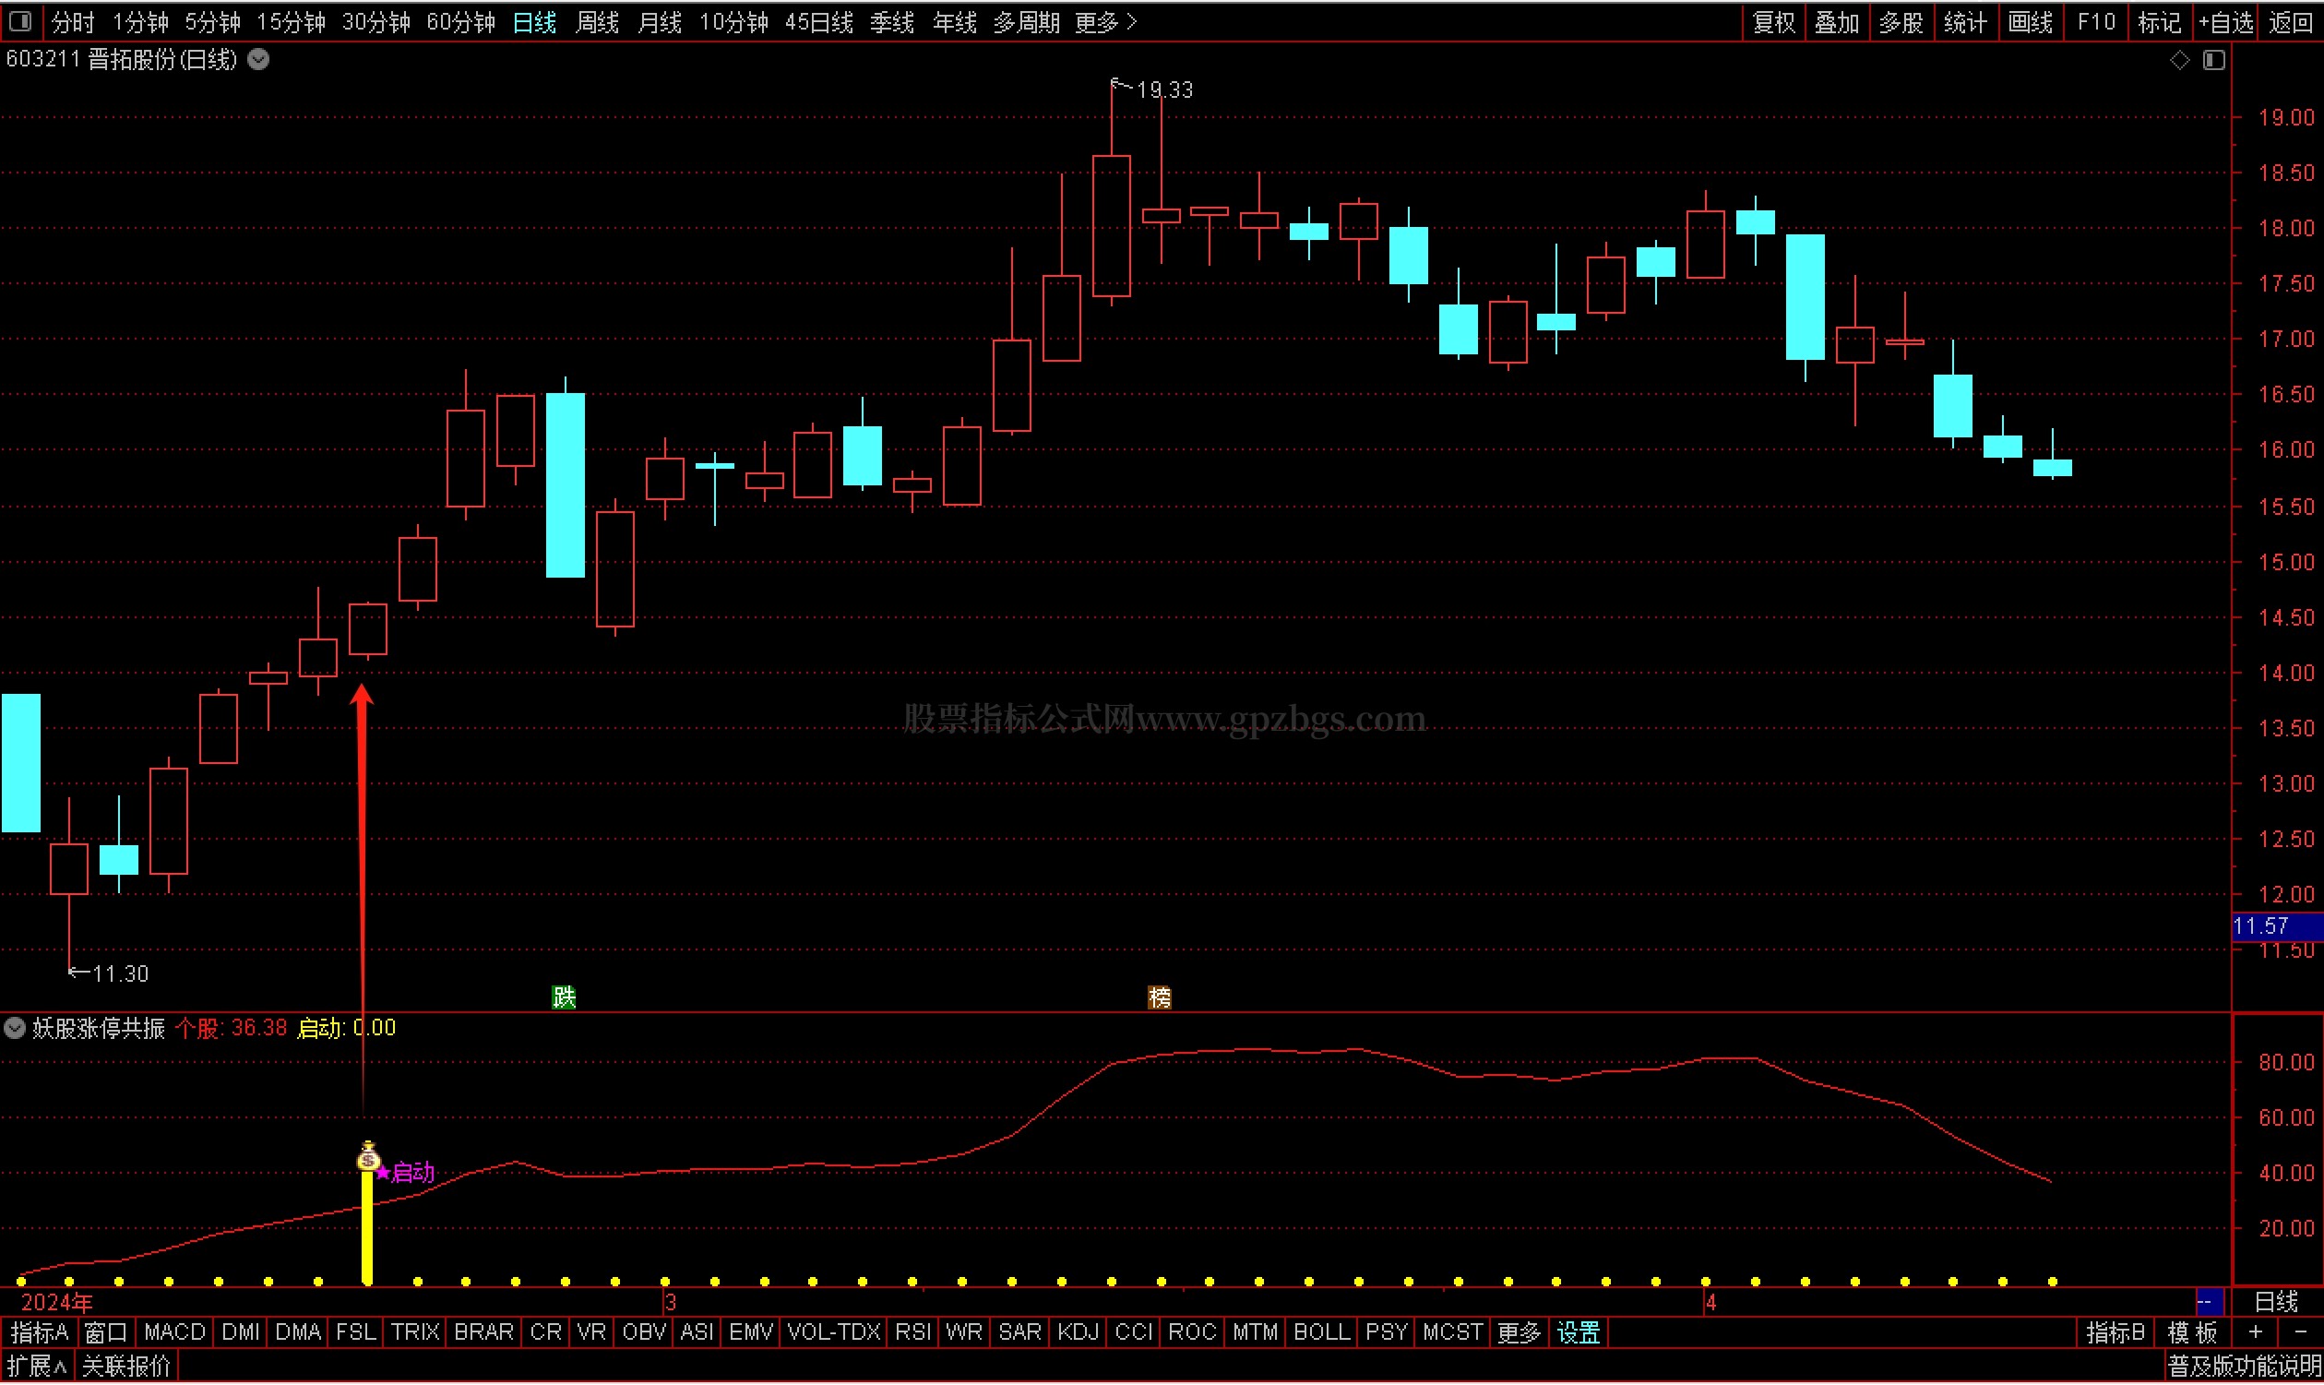Select the CCI indicator
Viewport: 2324px width, 1385px height.
(x=1134, y=1333)
